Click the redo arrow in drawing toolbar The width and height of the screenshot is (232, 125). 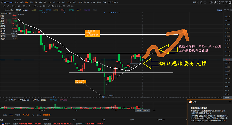click(x=230, y=6)
